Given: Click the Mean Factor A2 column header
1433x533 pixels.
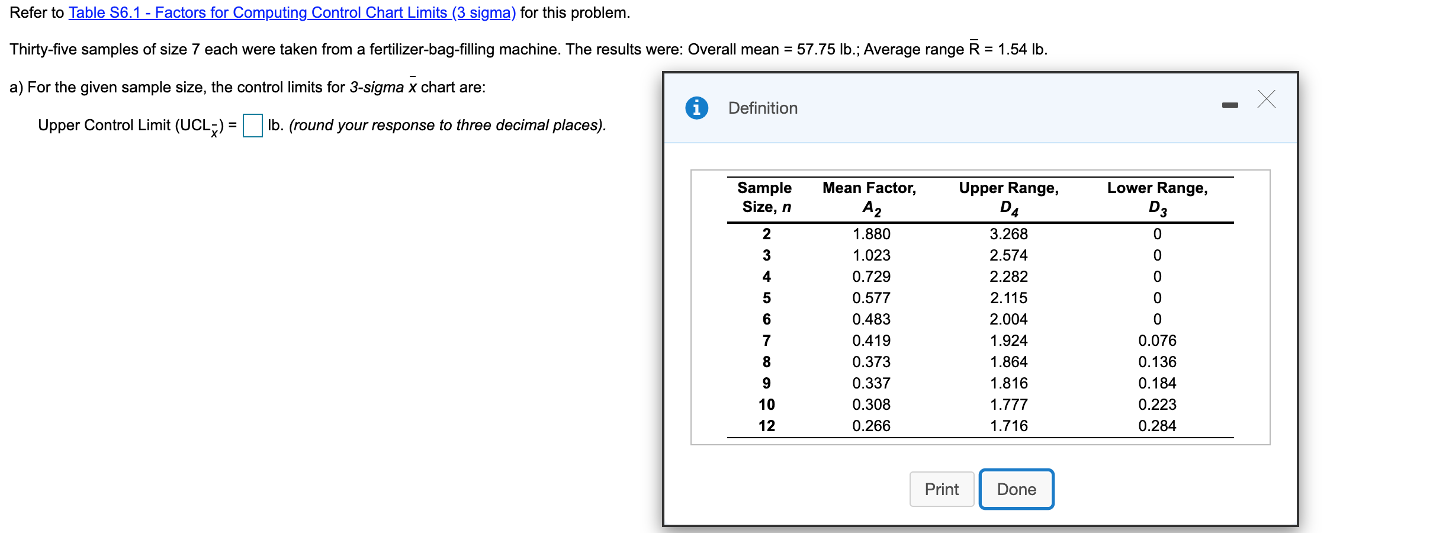Looking at the screenshot, I should point(869,197).
